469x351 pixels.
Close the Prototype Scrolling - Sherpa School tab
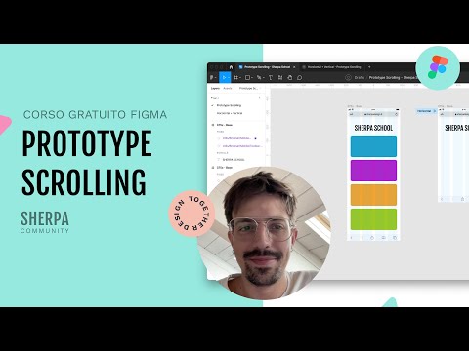coord(294,67)
